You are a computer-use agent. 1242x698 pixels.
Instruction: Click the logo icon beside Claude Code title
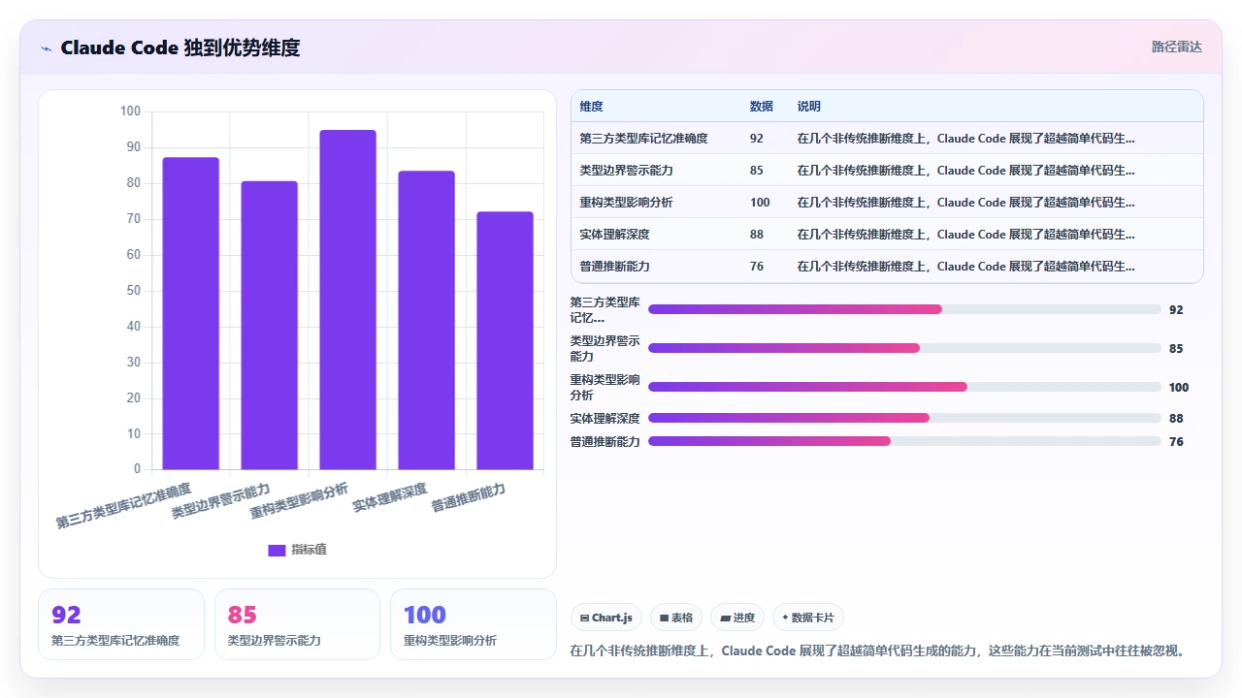click(46, 48)
